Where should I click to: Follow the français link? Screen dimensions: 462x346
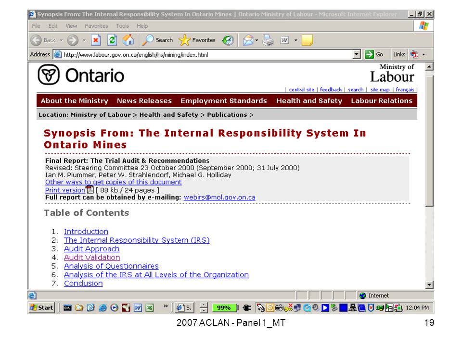[x=405, y=89]
